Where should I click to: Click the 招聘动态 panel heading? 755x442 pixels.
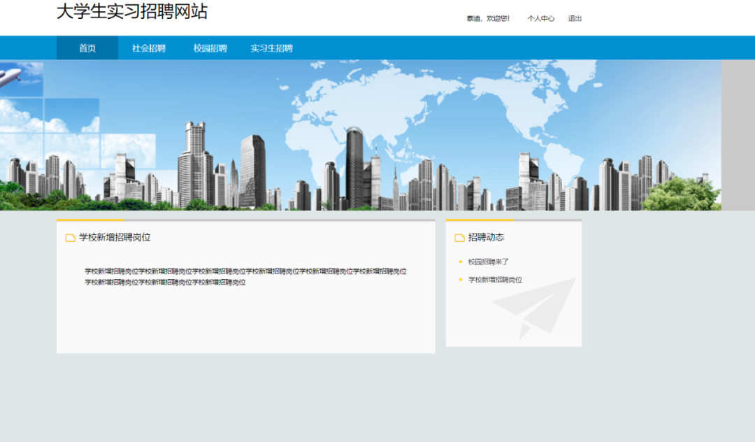tap(487, 237)
